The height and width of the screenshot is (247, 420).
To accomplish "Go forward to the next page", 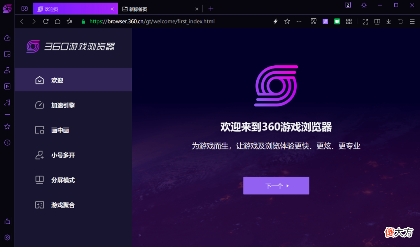I will [x=34, y=21].
